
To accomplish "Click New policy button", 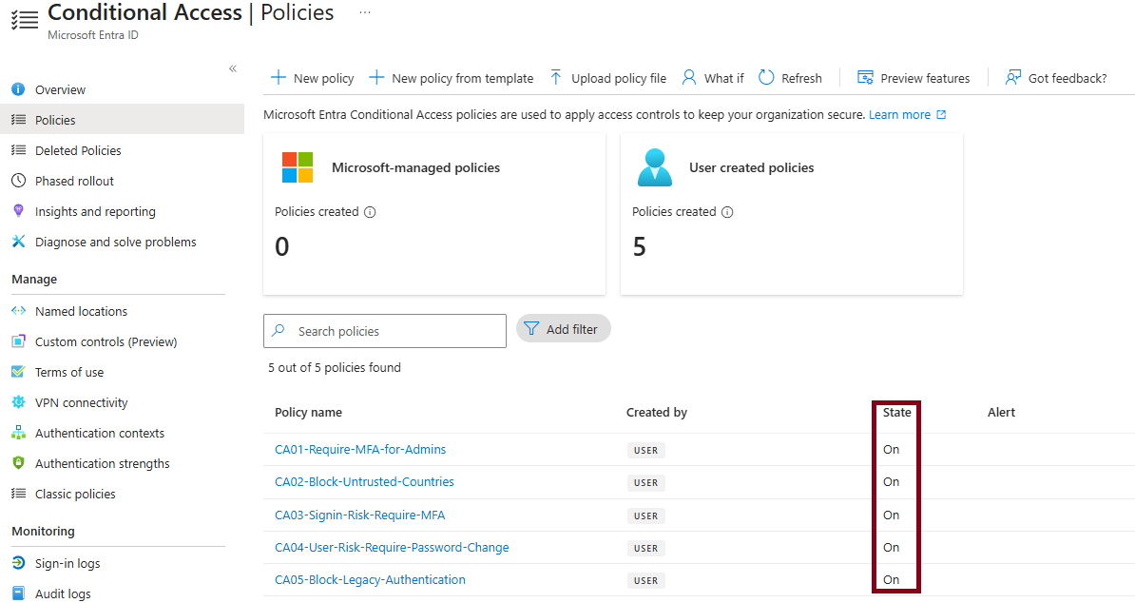I will [x=312, y=78].
